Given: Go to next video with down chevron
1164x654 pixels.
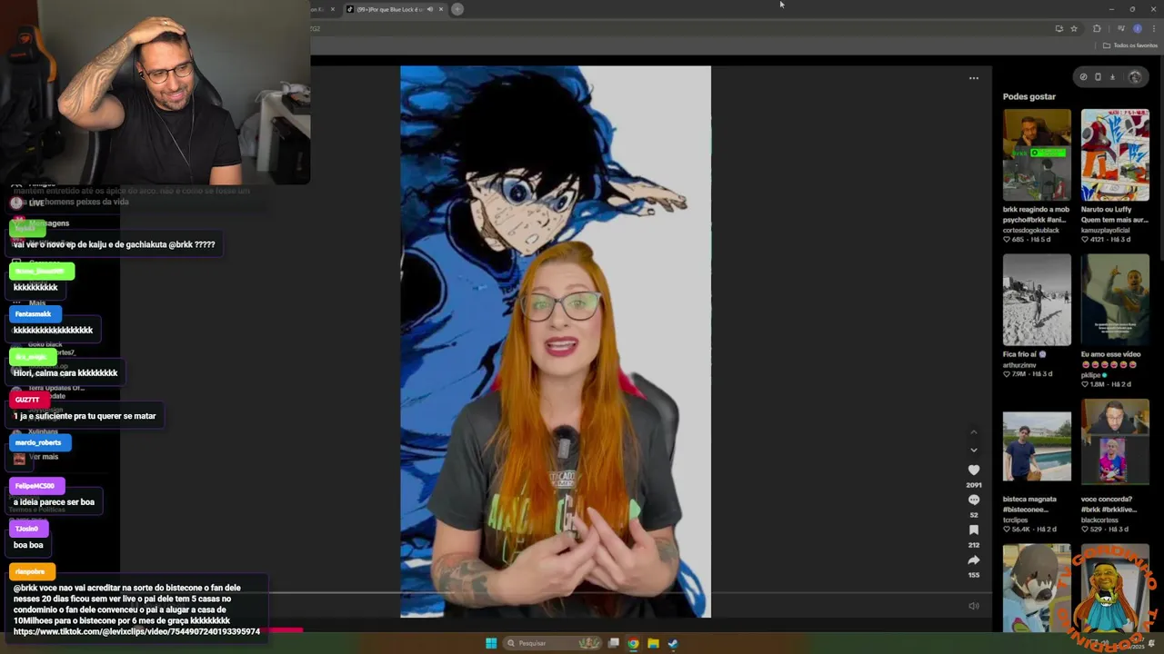Looking at the screenshot, I should 974,450.
